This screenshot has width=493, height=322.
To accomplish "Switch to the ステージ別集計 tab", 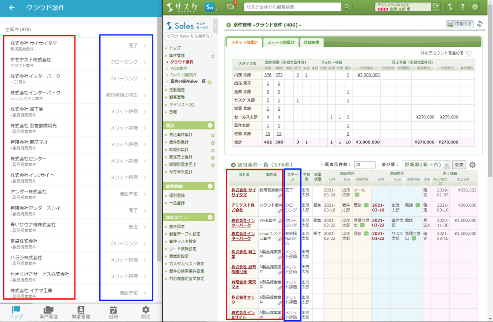I will pyautogui.click(x=280, y=43).
